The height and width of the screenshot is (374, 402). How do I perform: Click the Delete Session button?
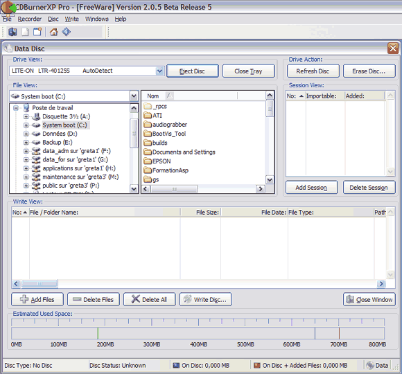point(369,187)
